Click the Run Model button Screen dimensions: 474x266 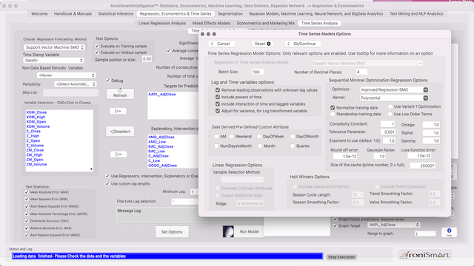coord(249,231)
